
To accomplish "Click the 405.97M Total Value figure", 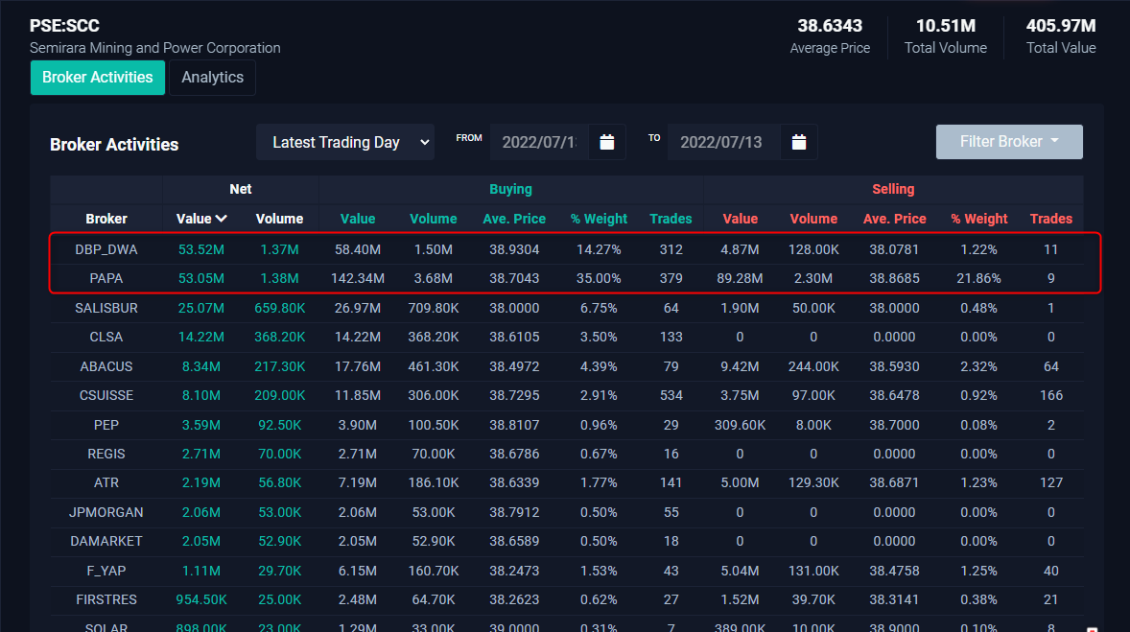I will coord(1061,25).
